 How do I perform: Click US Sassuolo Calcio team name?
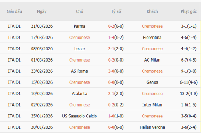79,116
